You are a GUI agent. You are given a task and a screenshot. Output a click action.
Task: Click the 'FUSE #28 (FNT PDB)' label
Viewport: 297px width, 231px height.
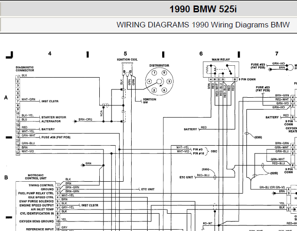pos(56,137)
